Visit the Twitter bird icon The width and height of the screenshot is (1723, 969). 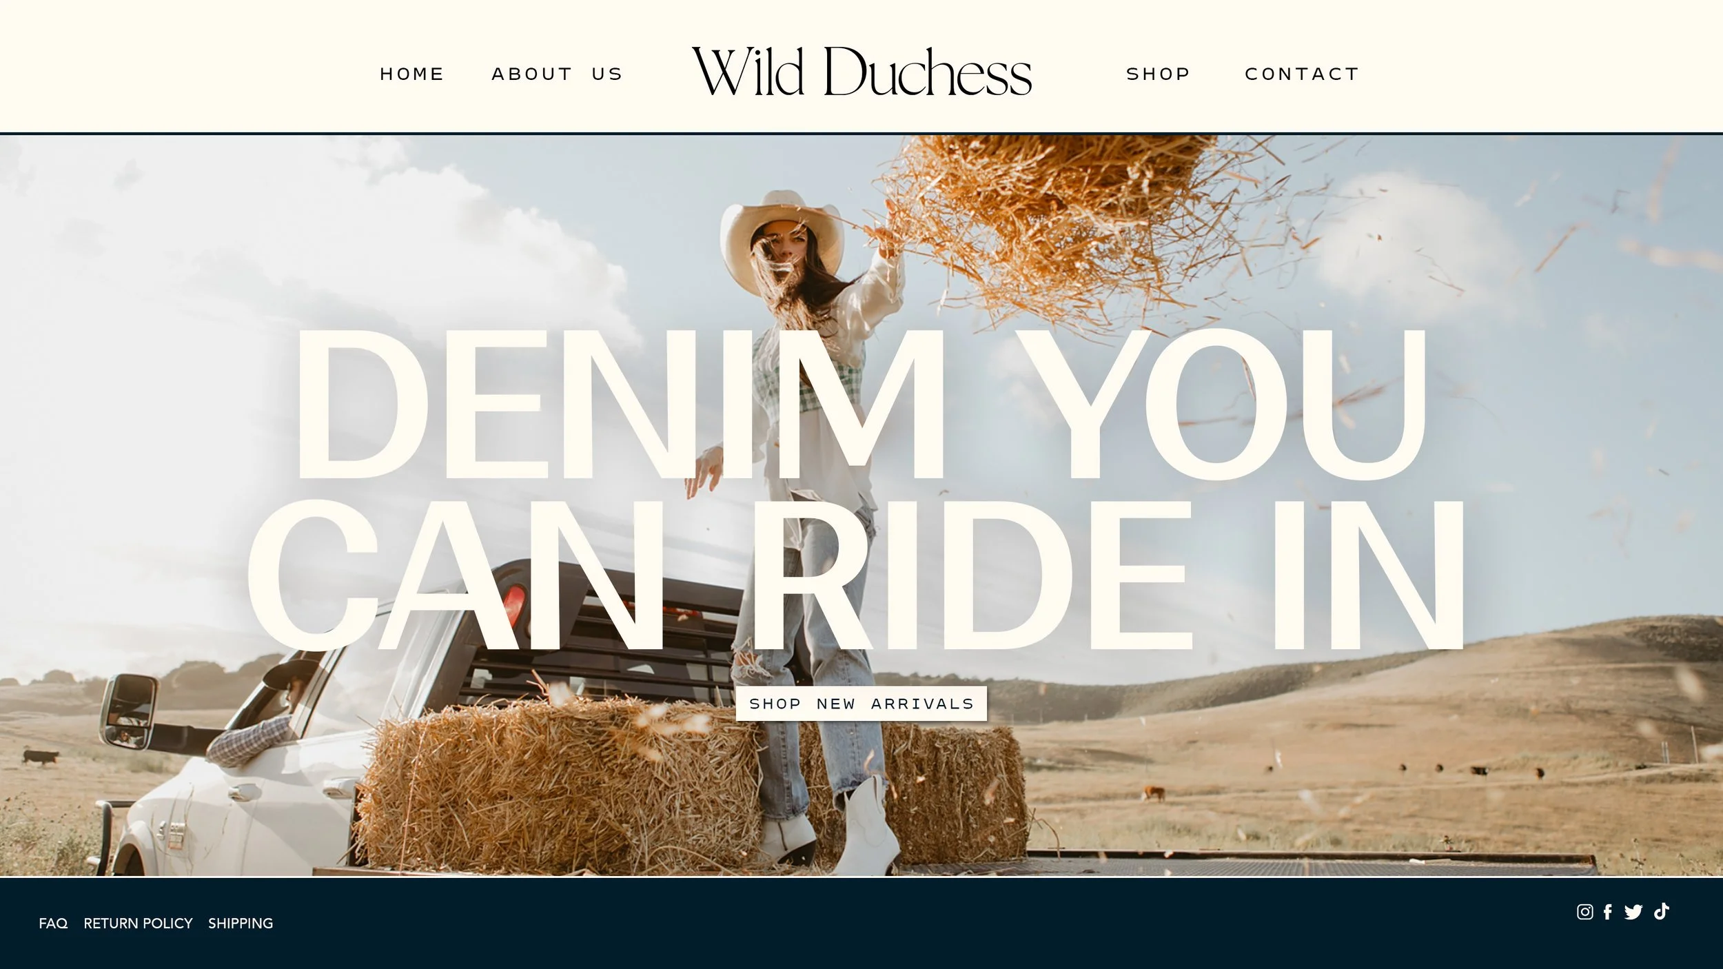1633,912
